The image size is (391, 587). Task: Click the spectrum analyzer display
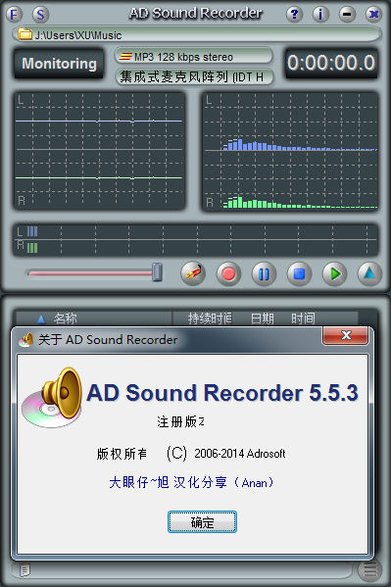click(290, 151)
